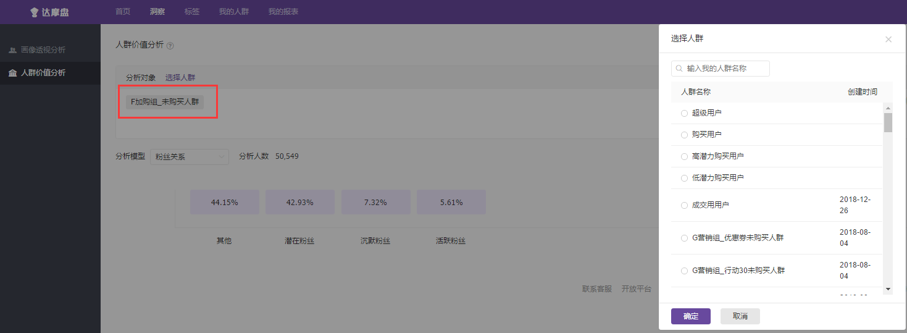Click the help icon beside 人群价值分析 title
907x333 pixels.
click(x=170, y=45)
